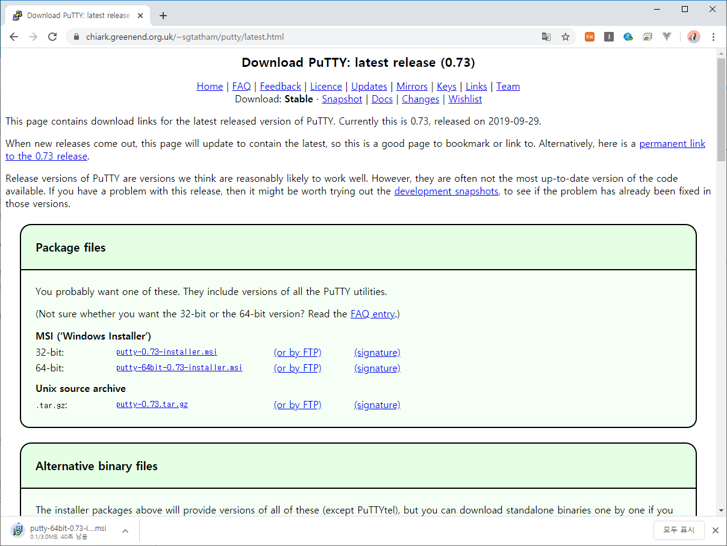The width and height of the screenshot is (727, 546).
Task: Open the Changes link
Action: pyautogui.click(x=420, y=99)
